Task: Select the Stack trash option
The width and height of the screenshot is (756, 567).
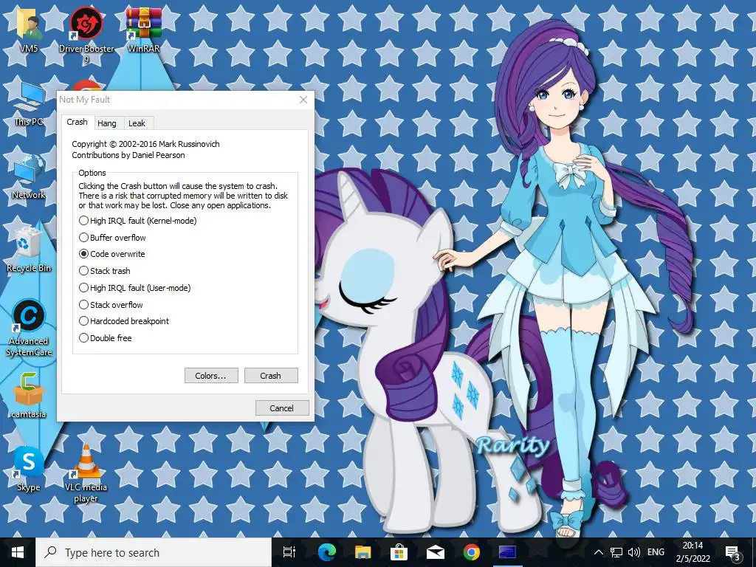Action: 105,271
